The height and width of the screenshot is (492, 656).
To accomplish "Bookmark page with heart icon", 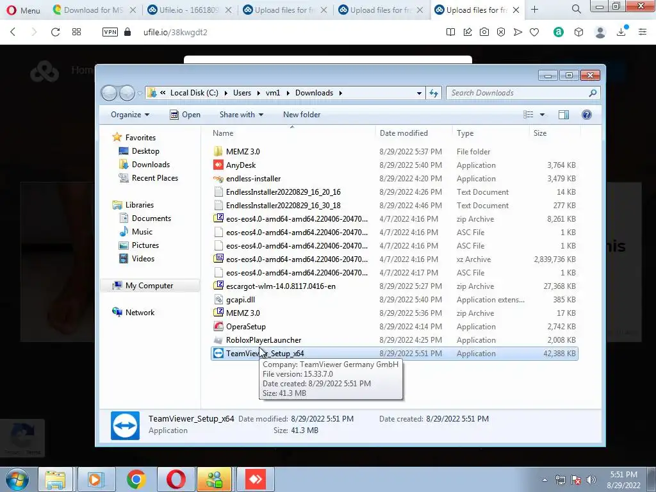I will tap(534, 32).
